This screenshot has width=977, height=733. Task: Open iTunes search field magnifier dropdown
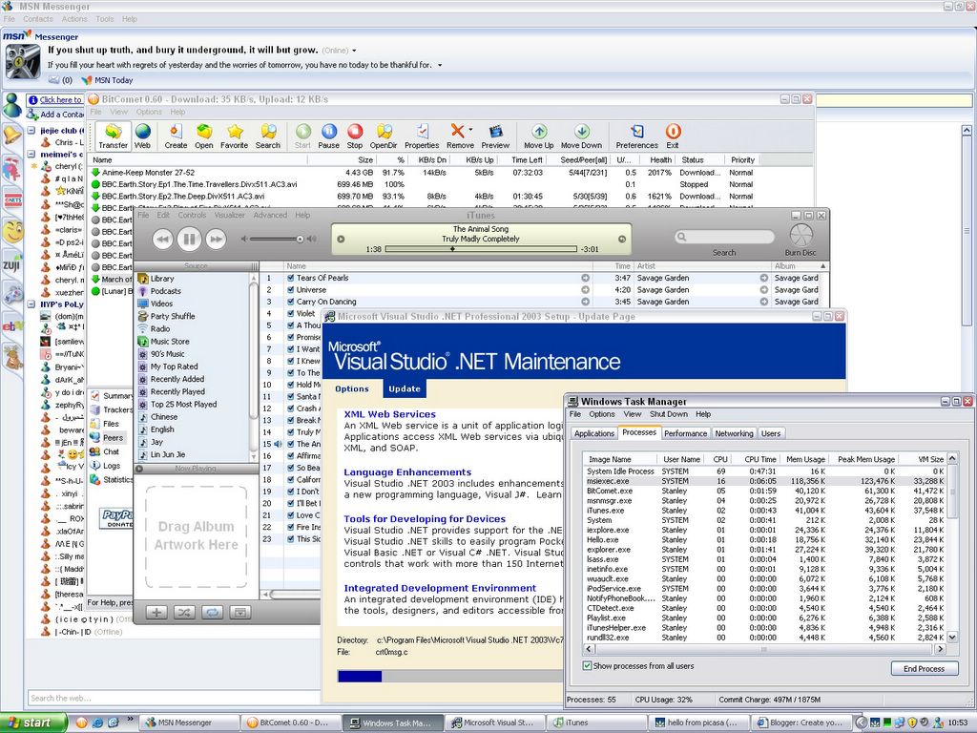682,237
